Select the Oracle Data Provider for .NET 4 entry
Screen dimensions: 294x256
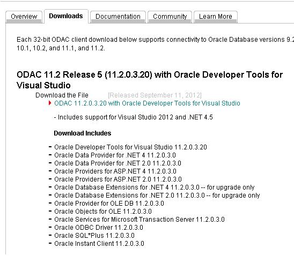click(115, 155)
